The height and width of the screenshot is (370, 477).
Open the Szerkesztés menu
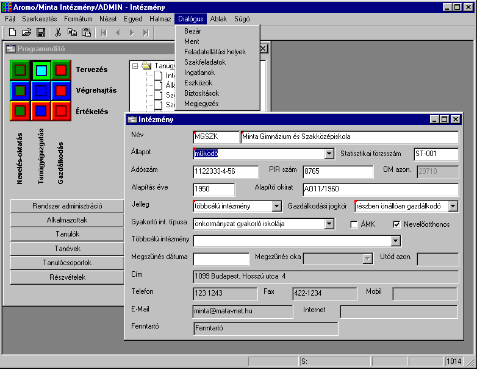39,19
